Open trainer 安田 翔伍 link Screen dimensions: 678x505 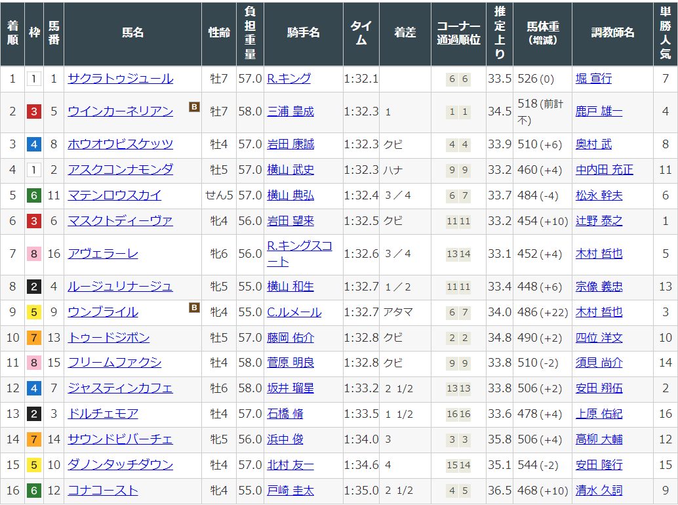tap(599, 388)
